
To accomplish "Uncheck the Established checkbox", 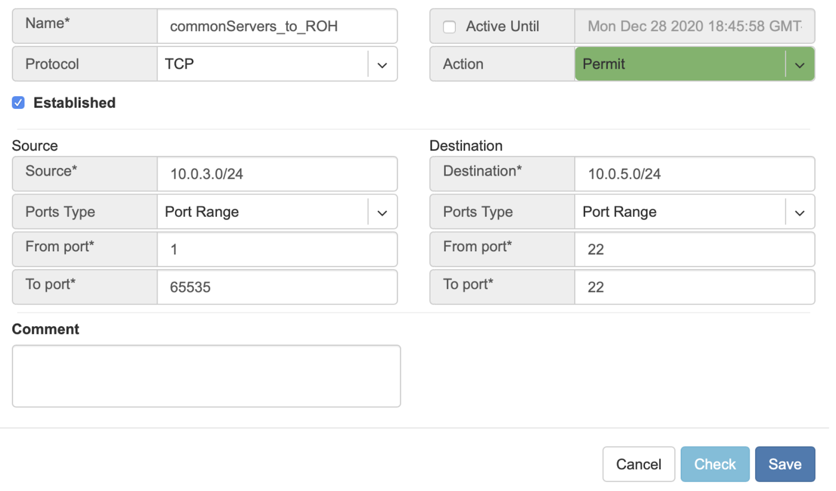I will [18, 103].
